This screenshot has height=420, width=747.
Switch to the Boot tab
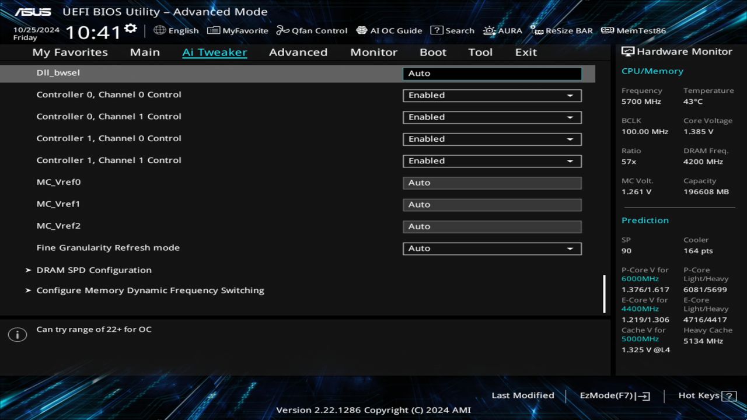(432, 52)
